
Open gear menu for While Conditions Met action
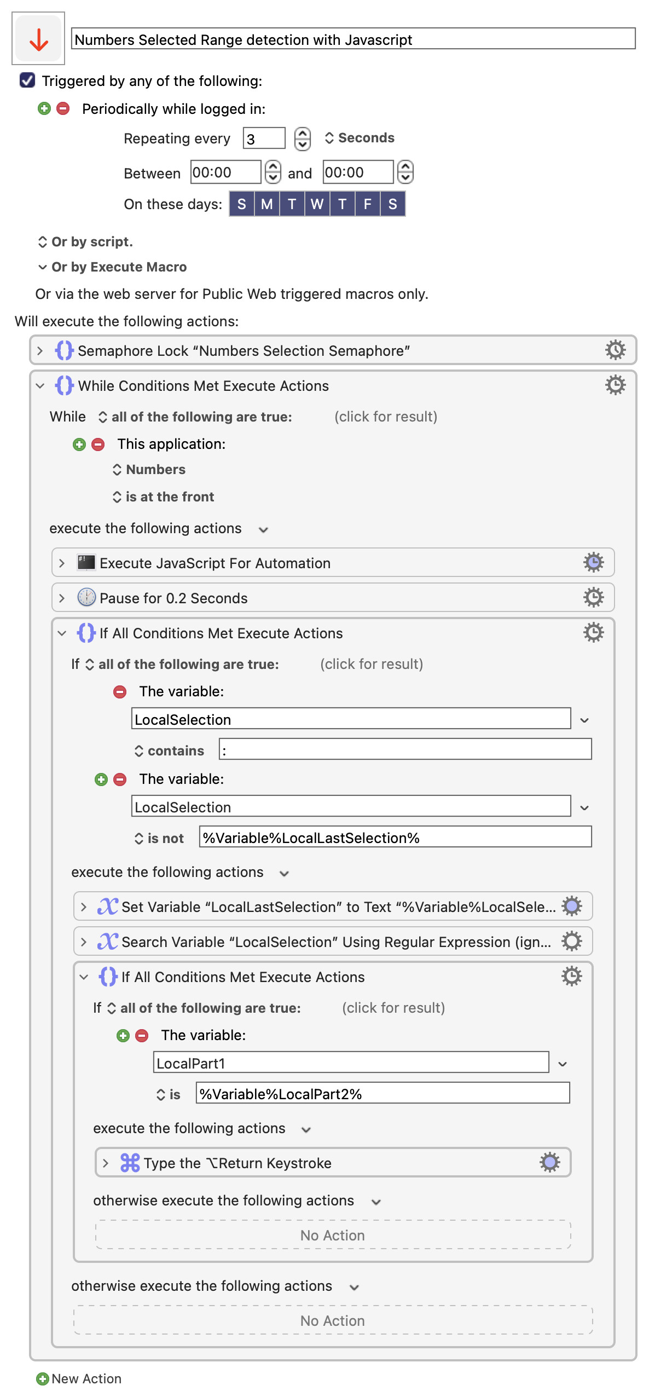(x=615, y=385)
